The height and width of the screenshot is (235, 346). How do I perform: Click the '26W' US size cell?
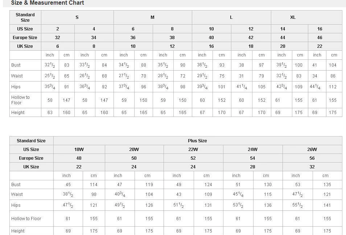[312, 150]
